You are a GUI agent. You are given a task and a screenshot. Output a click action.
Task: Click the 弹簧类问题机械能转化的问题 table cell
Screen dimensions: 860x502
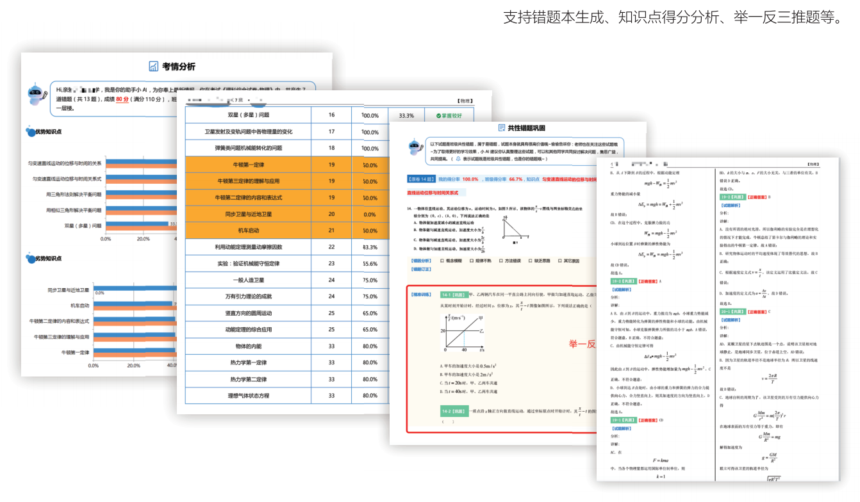click(x=249, y=149)
